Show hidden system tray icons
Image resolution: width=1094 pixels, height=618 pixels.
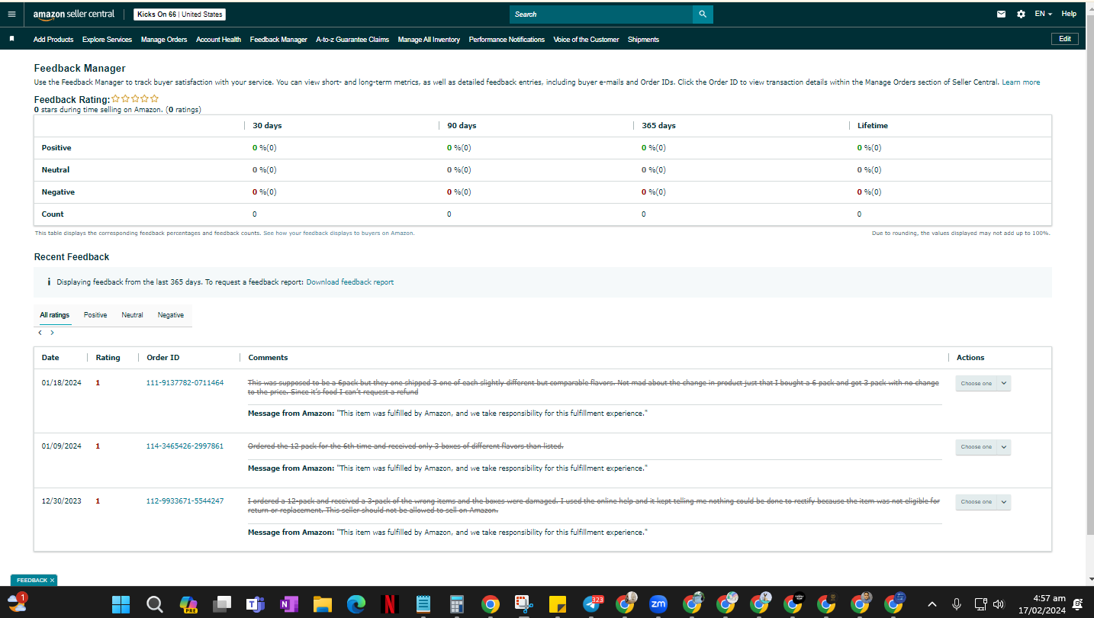(932, 605)
